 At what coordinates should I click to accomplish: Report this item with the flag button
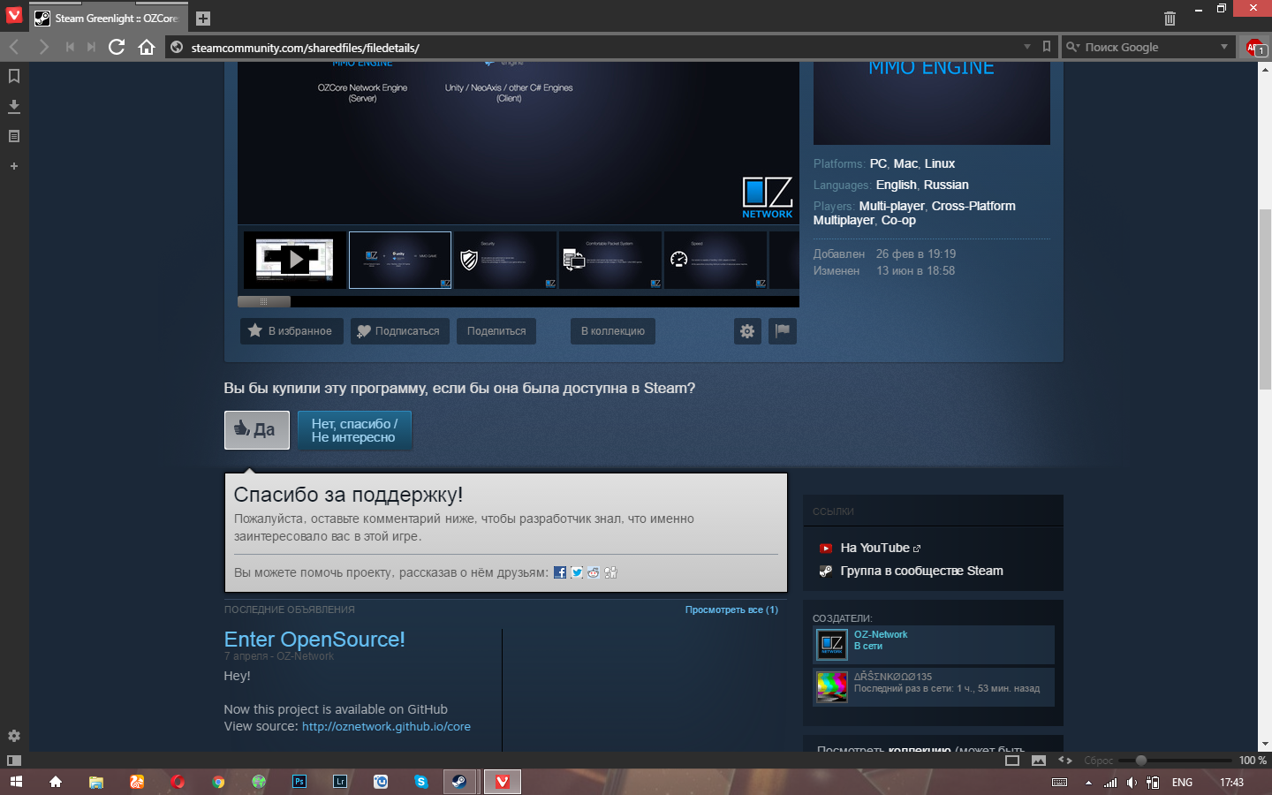[x=783, y=331]
